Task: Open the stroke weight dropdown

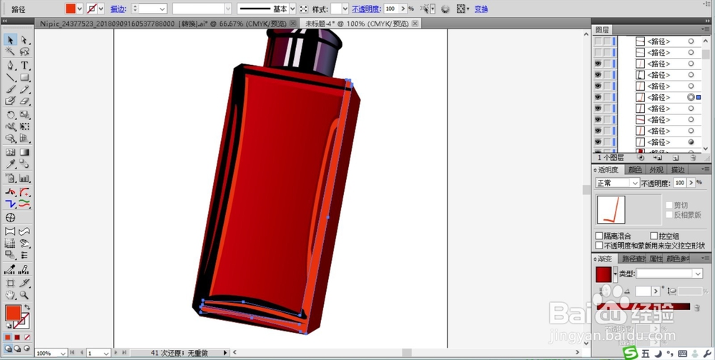Action: point(162,9)
